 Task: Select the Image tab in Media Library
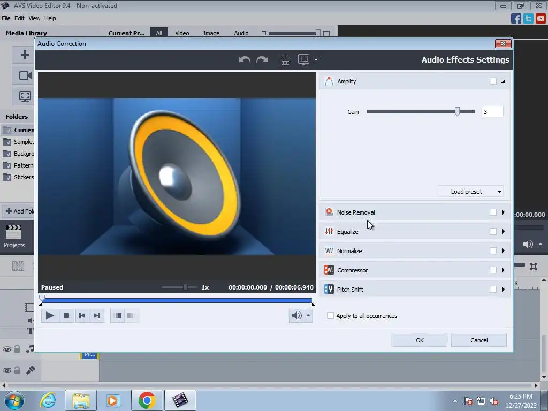[x=211, y=33]
